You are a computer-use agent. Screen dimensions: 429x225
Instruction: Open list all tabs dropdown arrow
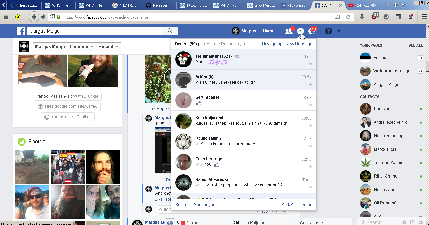pos(403,5)
